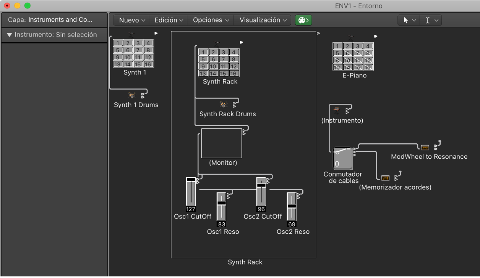This screenshot has height=278, width=480.
Task: Click the Synth 1 Drums drum kit icon
Action: click(x=132, y=95)
